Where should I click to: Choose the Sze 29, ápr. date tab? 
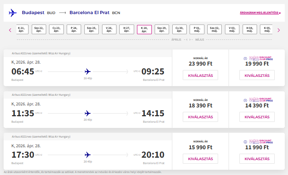(x=161, y=30)
